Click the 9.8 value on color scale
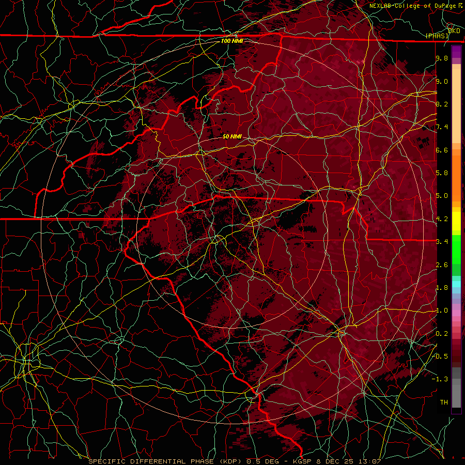Image resolution: width=465 pixels, height=465 pixels. (442, 58)
